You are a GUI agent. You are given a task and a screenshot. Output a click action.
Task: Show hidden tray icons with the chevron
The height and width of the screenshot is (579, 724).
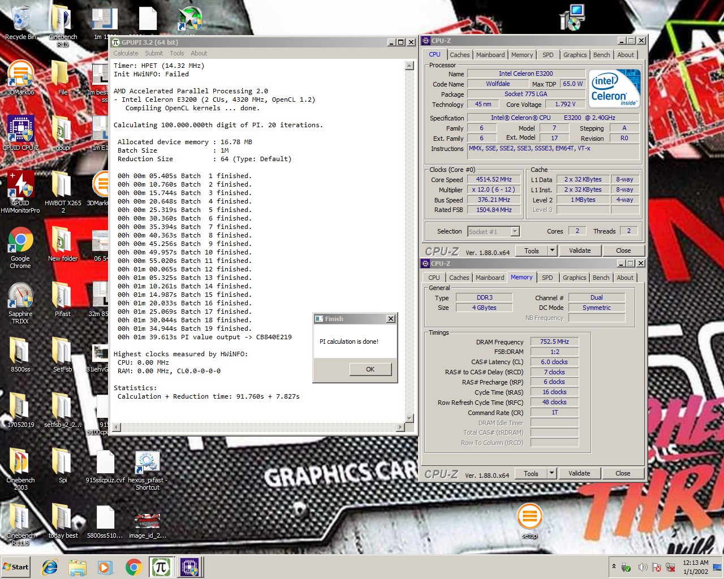point(614,567)
